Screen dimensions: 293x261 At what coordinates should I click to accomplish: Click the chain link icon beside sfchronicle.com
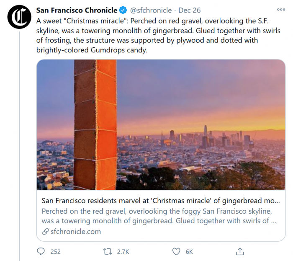46,232
